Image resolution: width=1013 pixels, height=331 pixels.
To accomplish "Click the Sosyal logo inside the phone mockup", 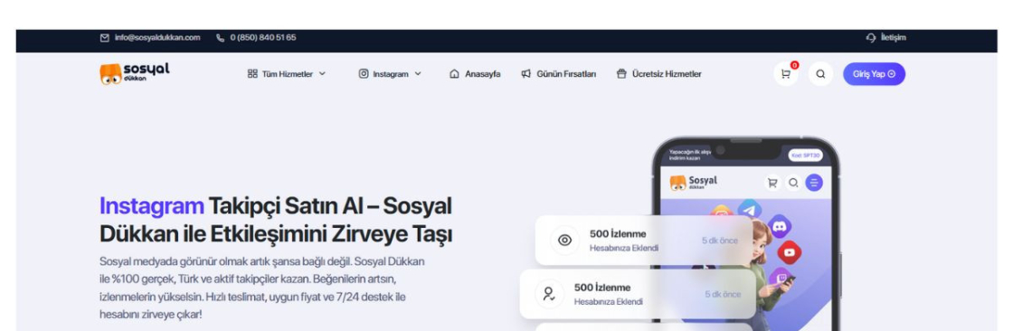I will (693, 183).
